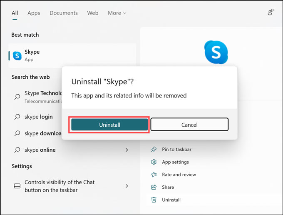Switch to the All search tab
The width and height of the screenshot is (283, 215).
[x=15, y=13]
